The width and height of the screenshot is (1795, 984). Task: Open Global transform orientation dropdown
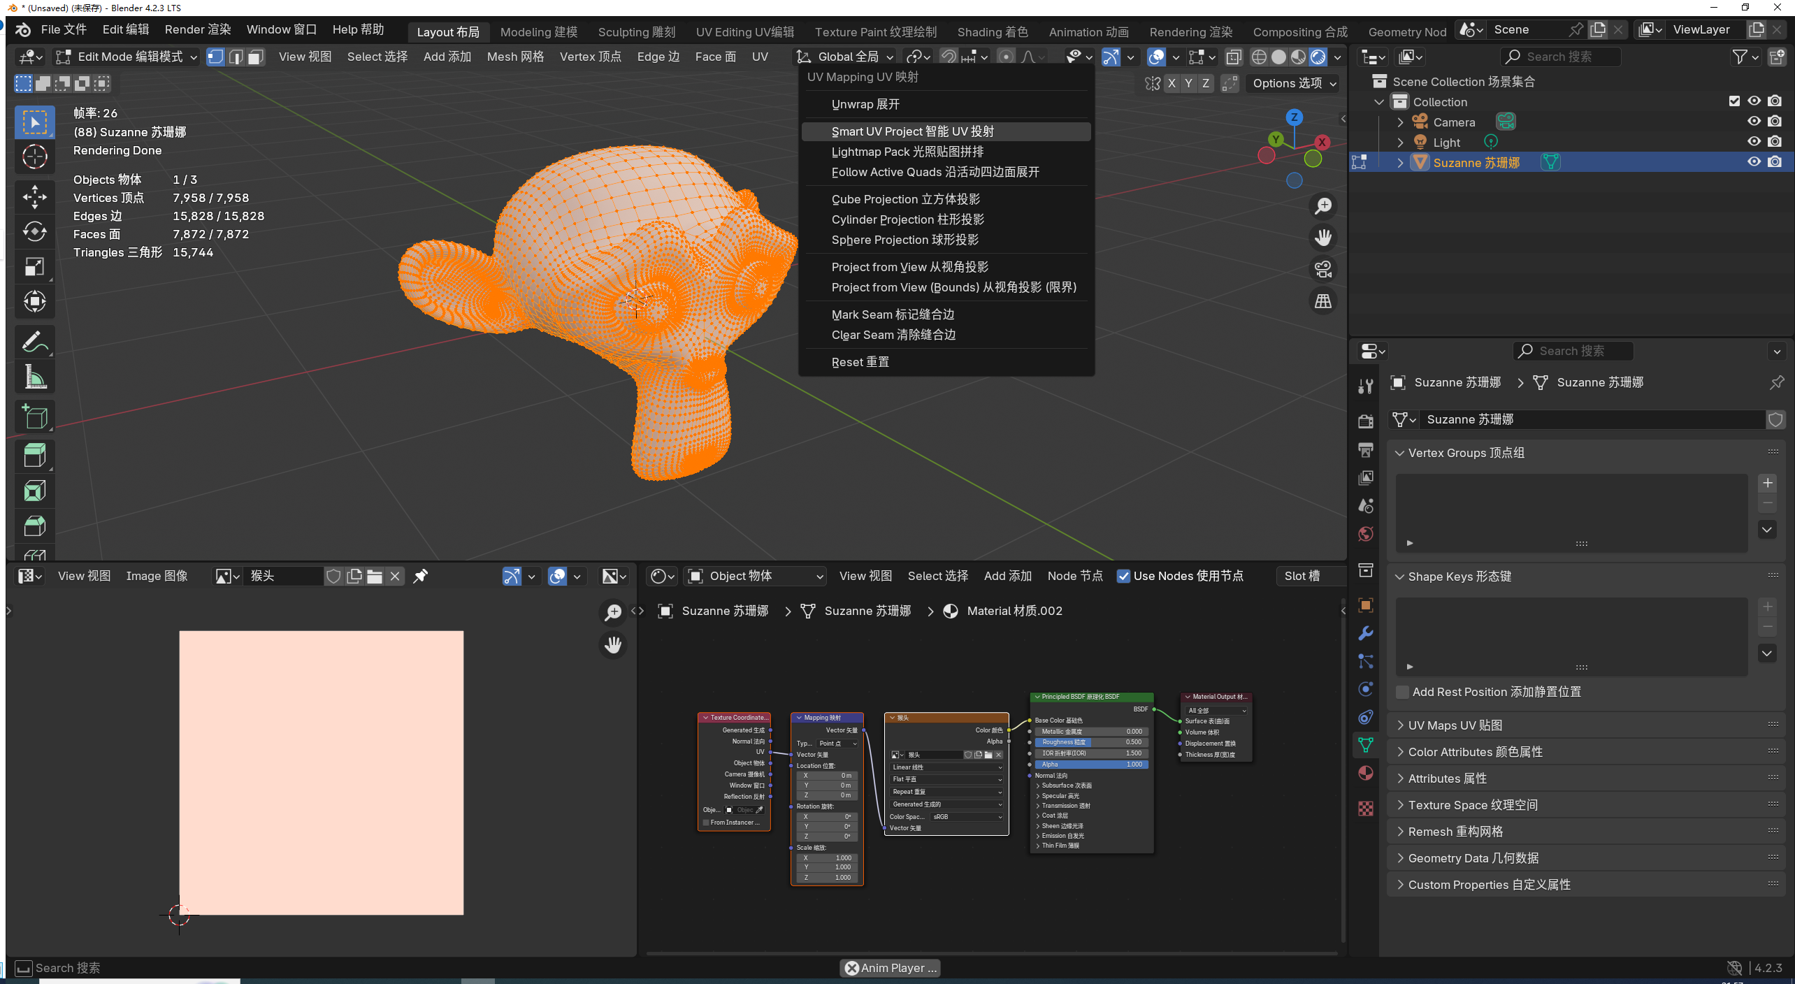(845, 57)
